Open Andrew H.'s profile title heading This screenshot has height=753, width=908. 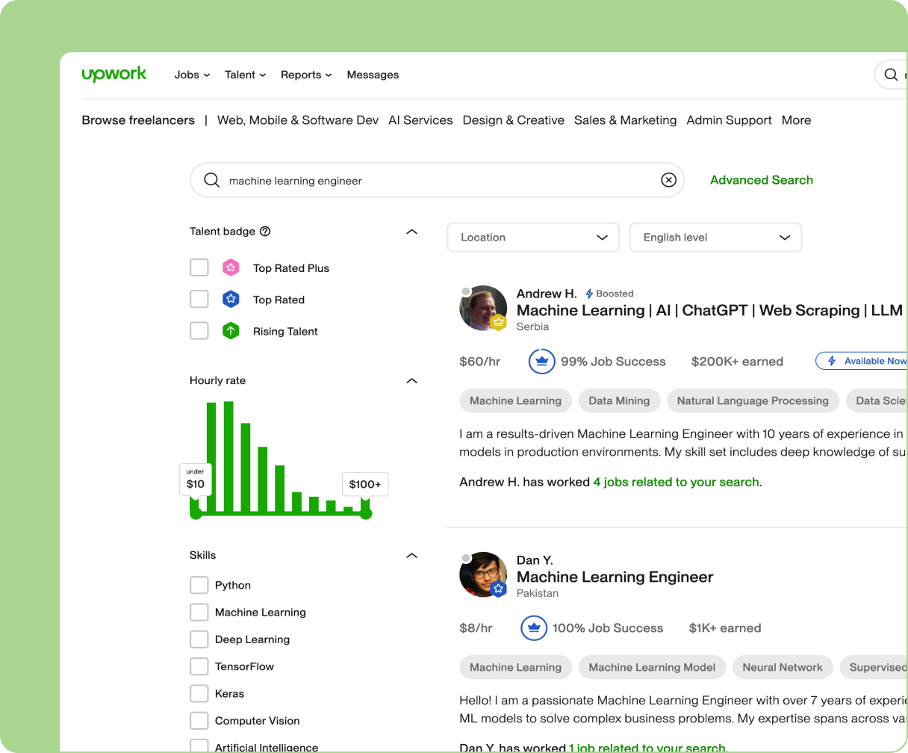coord(709,311)
